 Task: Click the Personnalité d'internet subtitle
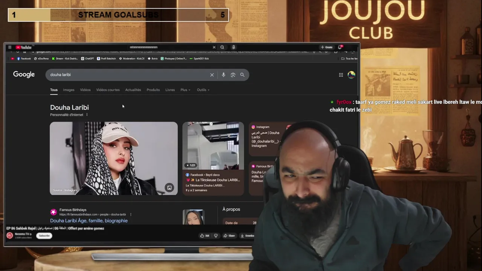click(67, 115)
